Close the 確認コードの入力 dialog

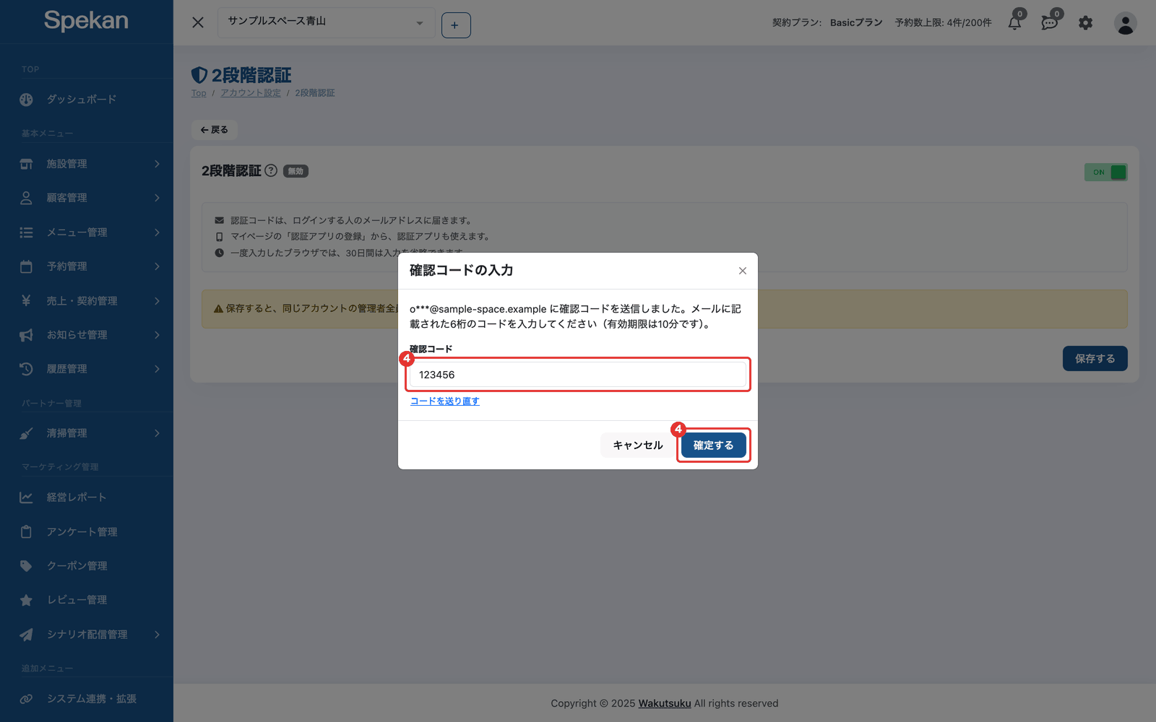(x=743, y=271)
